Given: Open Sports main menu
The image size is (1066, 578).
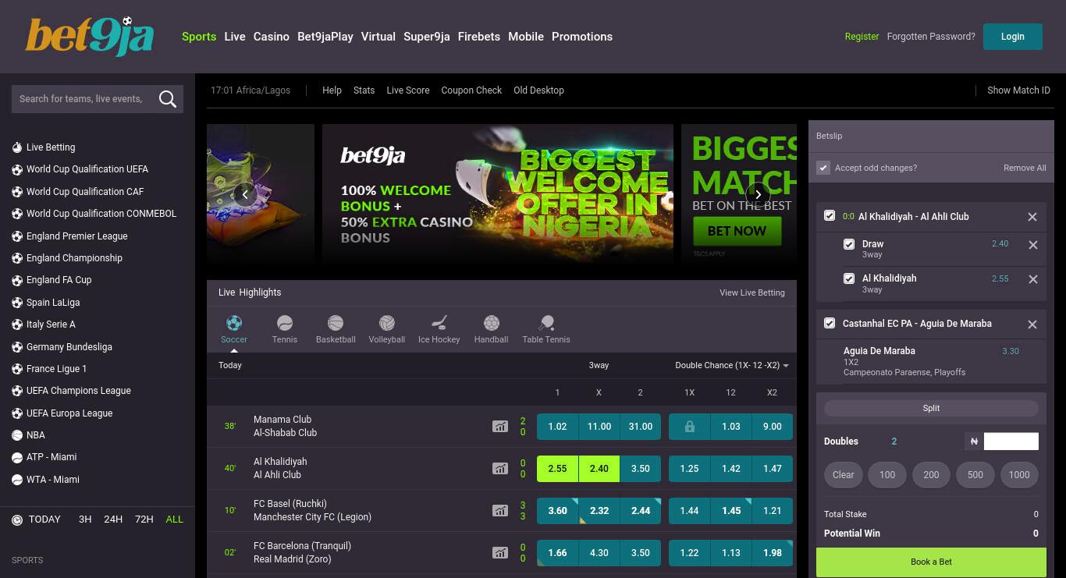Looking at the screenshot, I should (x=199, y=37).
